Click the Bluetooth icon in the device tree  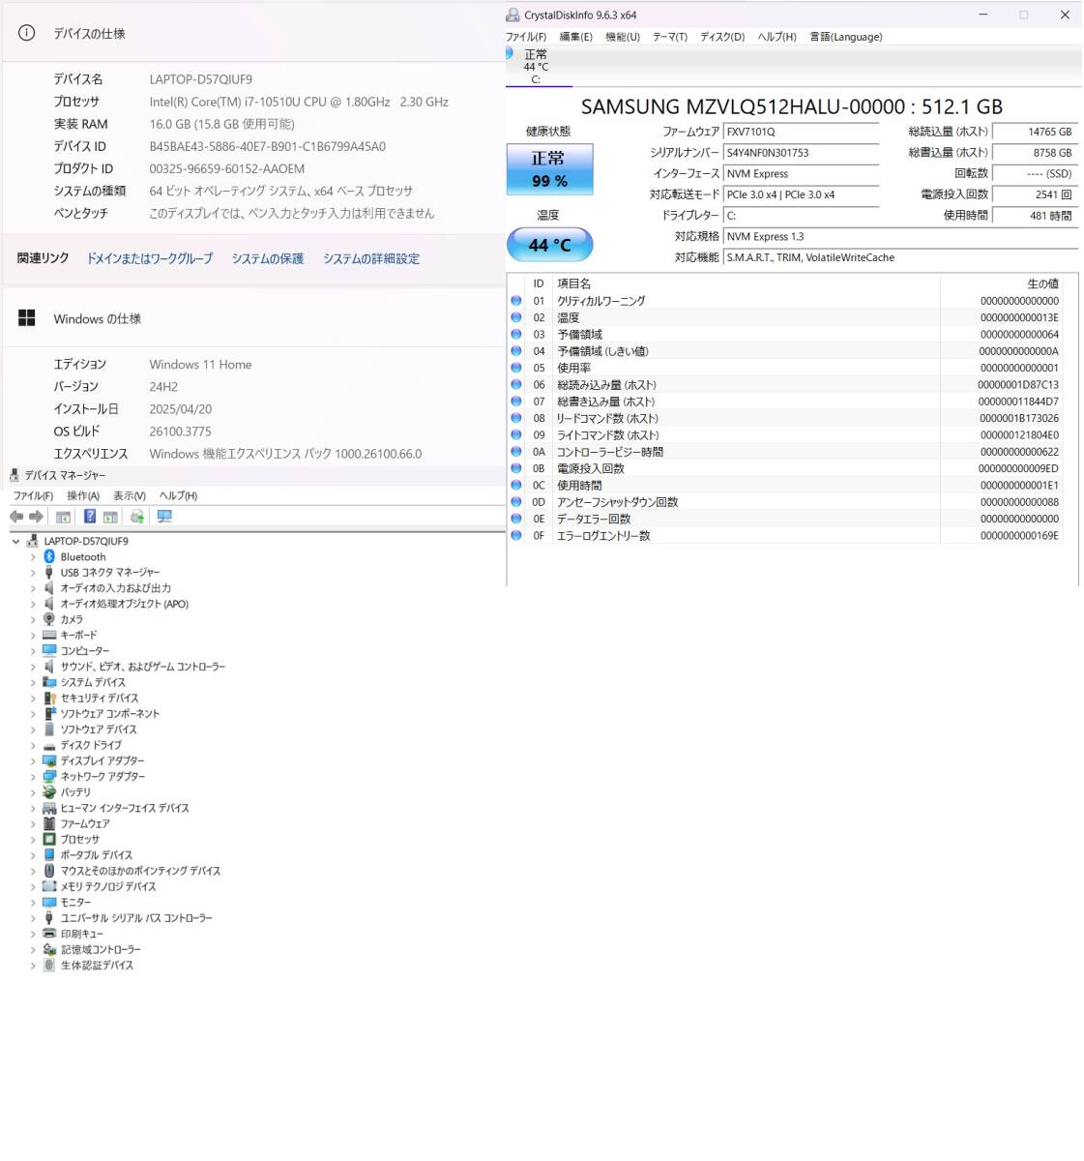point(49,556)
